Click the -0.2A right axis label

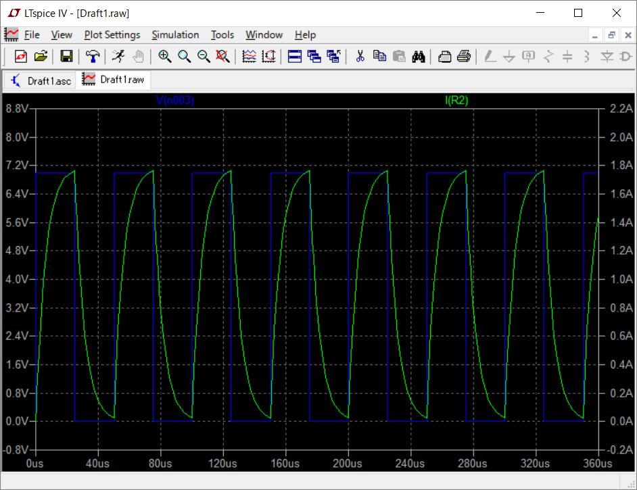tap(619, 450)
